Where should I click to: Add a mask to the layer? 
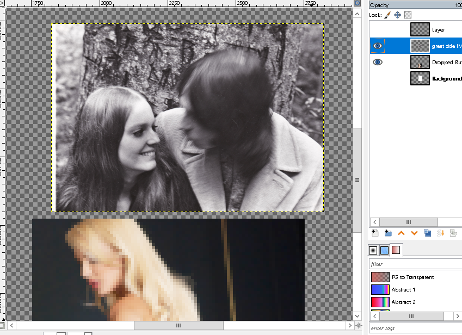tap(453, 233)
